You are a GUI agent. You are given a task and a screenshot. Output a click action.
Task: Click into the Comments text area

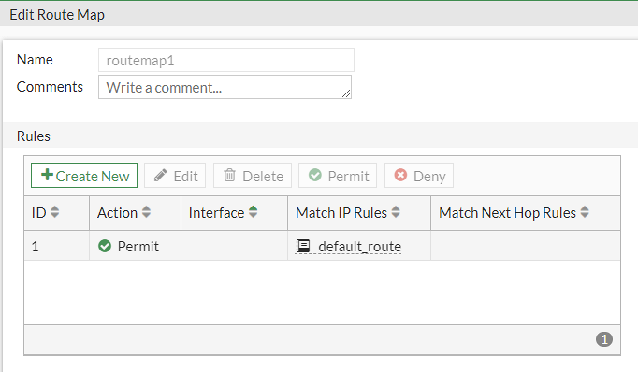[225, 87]
